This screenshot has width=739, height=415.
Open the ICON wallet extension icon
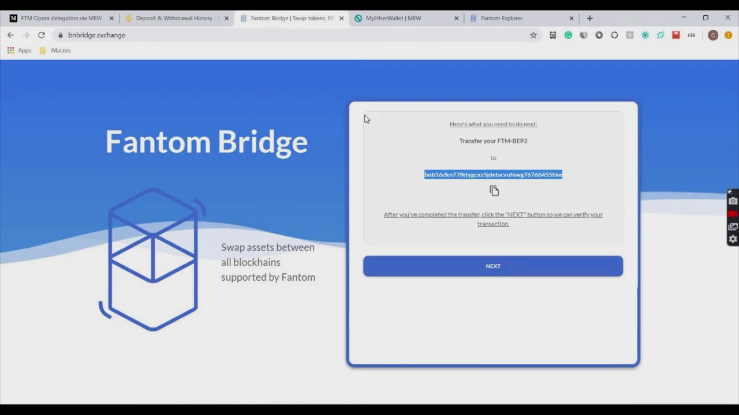click(660, 35)
